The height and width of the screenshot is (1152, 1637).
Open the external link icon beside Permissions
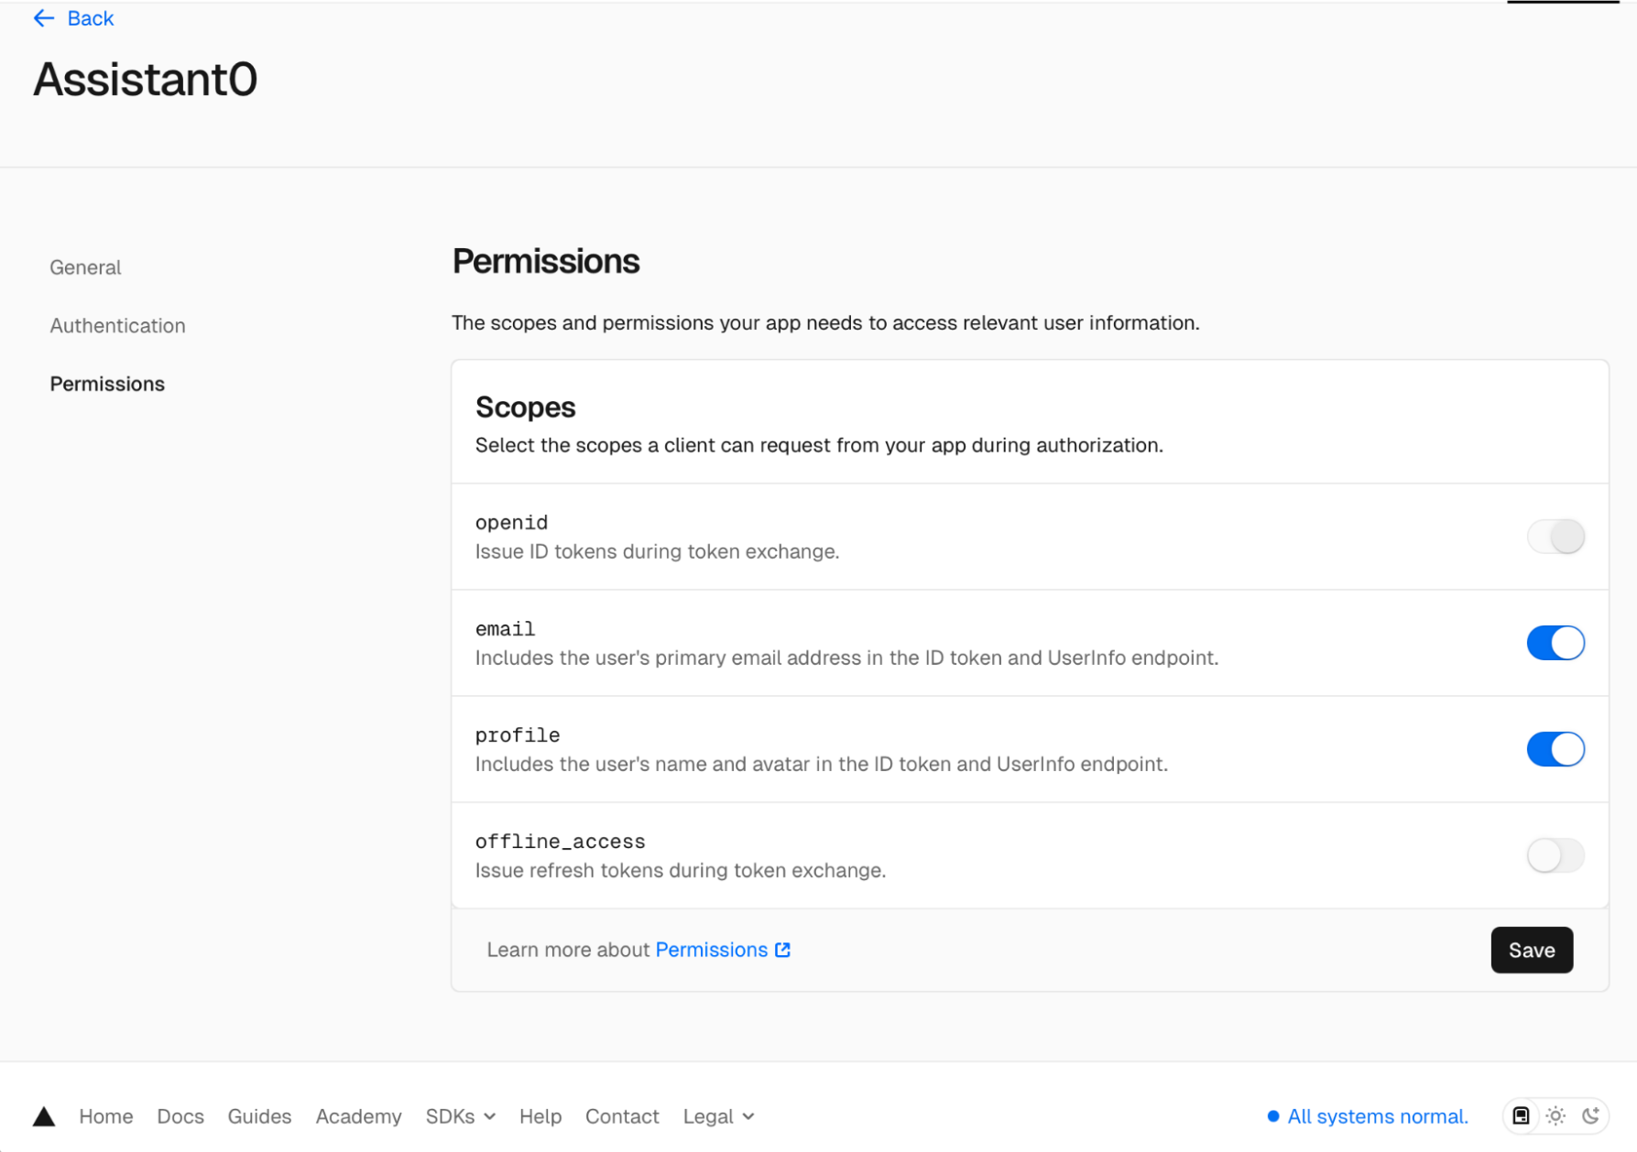point(781,950)
